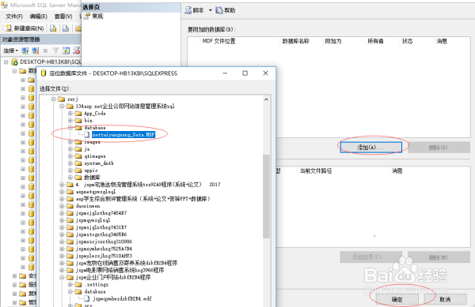Open the 查看(V) menu

[x=63, y=17]
